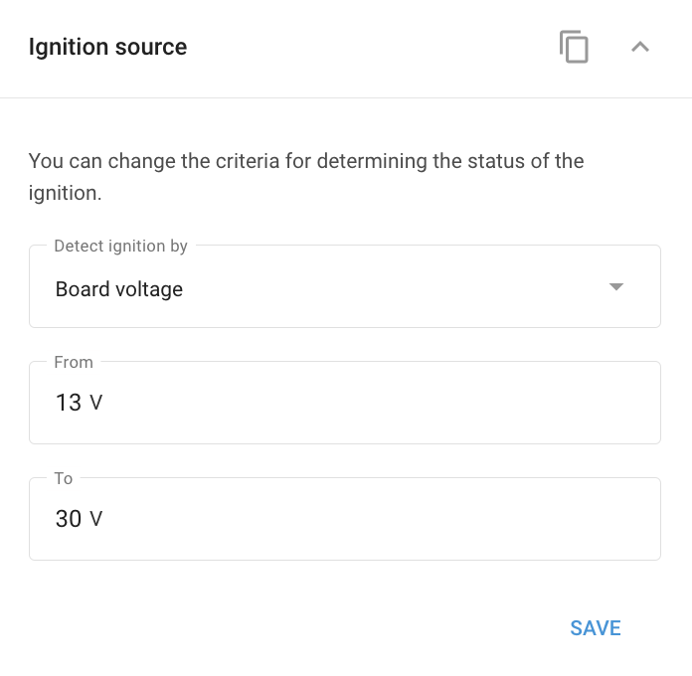The width and height of the screenshot is (692, 676).
Task: Click the To field label
Action: pyautogui.click(x=63, y=479)
